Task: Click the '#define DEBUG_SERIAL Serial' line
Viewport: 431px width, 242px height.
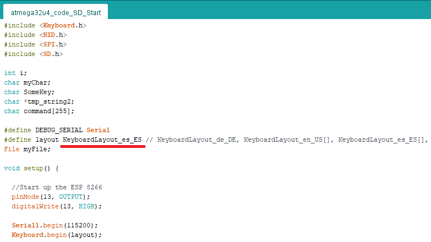Action: pos(57,130)
